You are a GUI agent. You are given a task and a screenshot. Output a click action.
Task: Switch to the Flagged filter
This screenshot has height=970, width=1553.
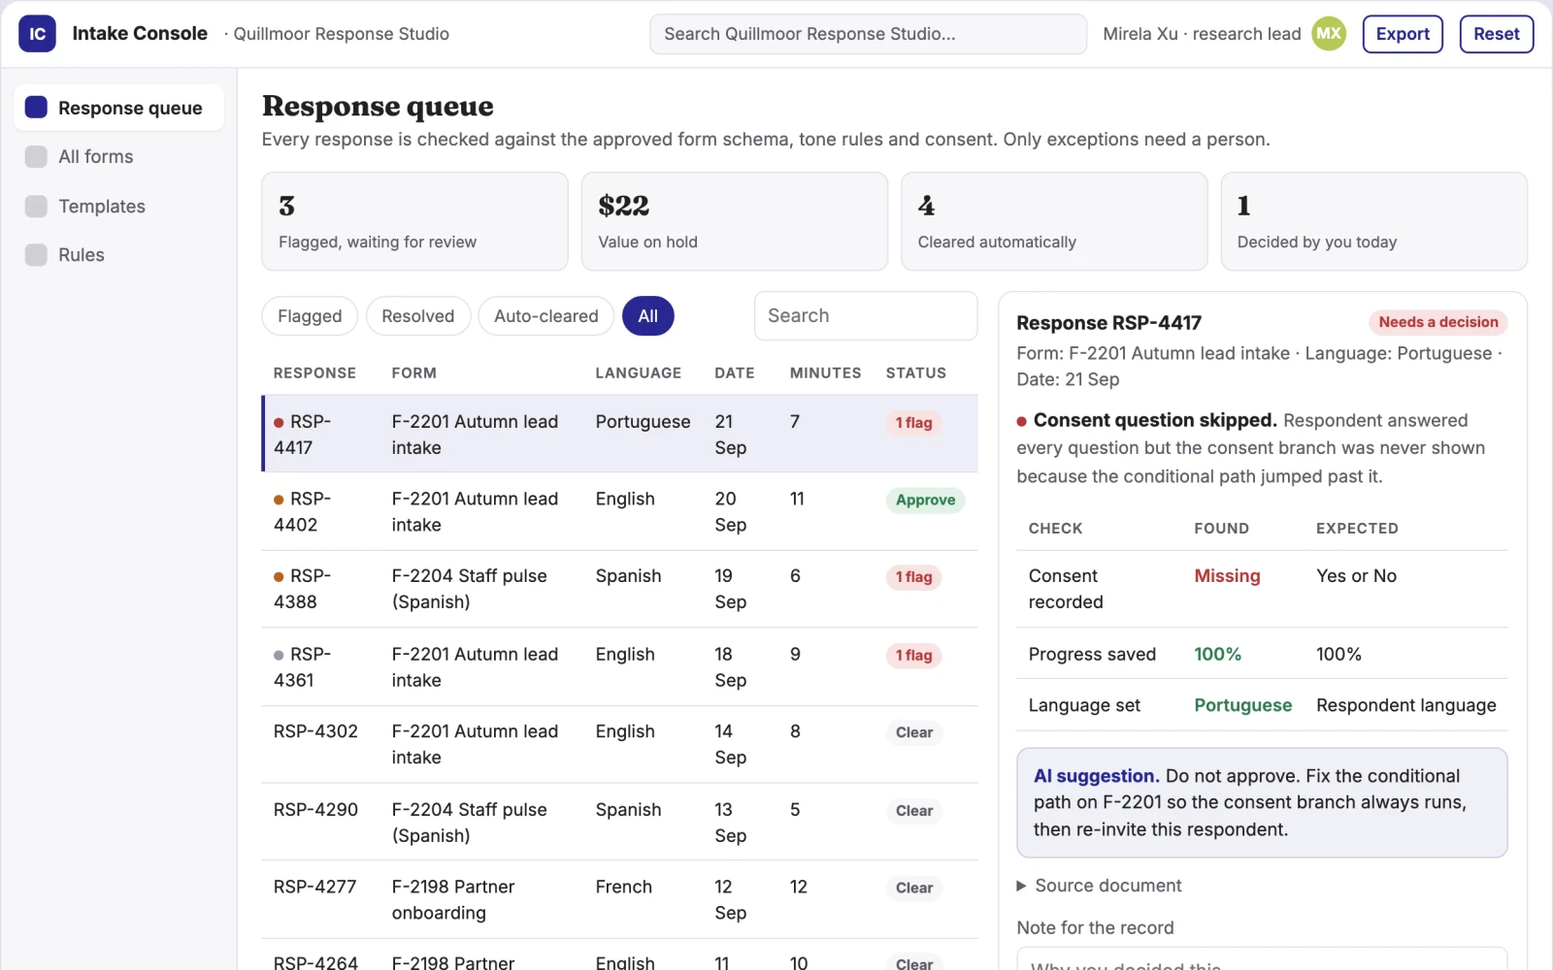[310, 316]
